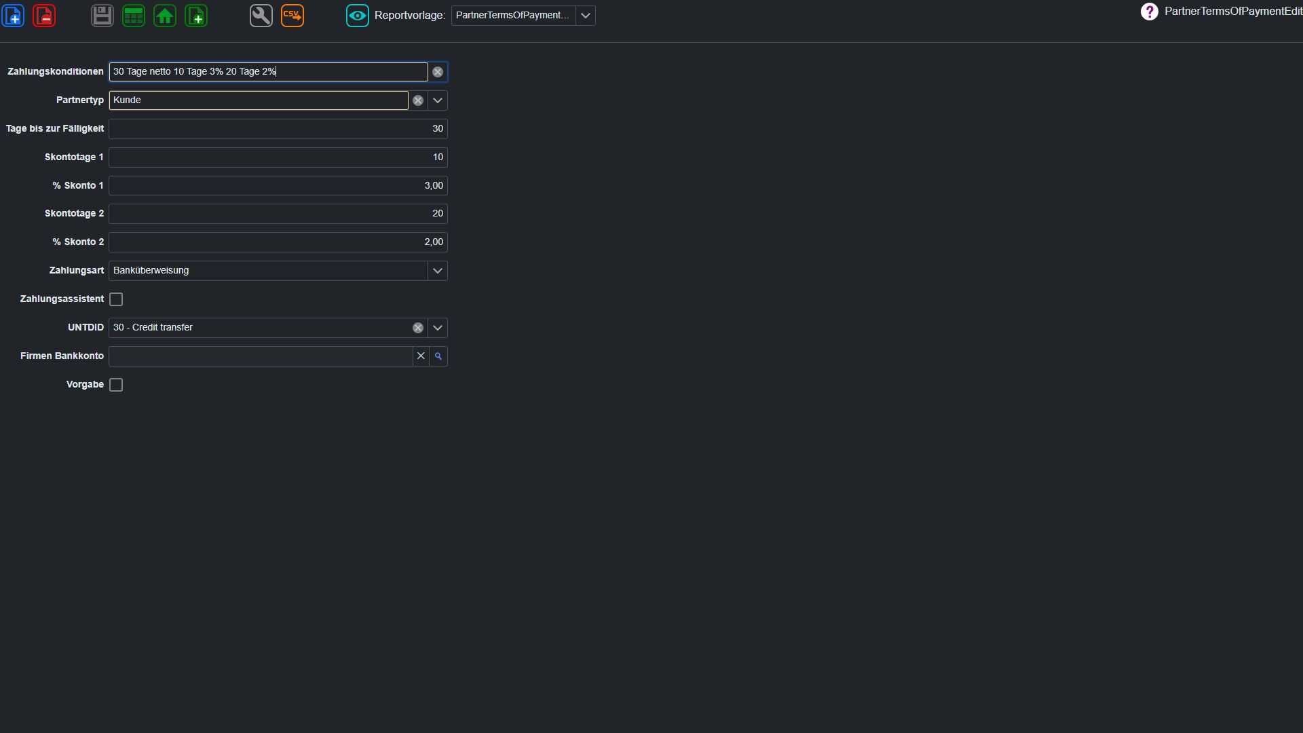
Task: Click the PartnerTermsOfPayment template name
Action: 512,16
